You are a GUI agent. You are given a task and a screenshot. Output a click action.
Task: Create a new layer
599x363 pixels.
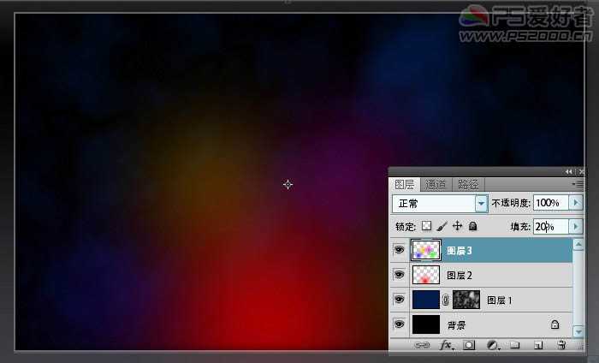[x=538, y=345]
